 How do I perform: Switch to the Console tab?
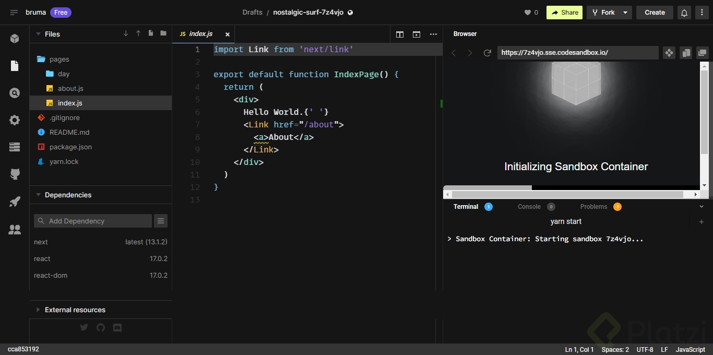coord(529,207)
